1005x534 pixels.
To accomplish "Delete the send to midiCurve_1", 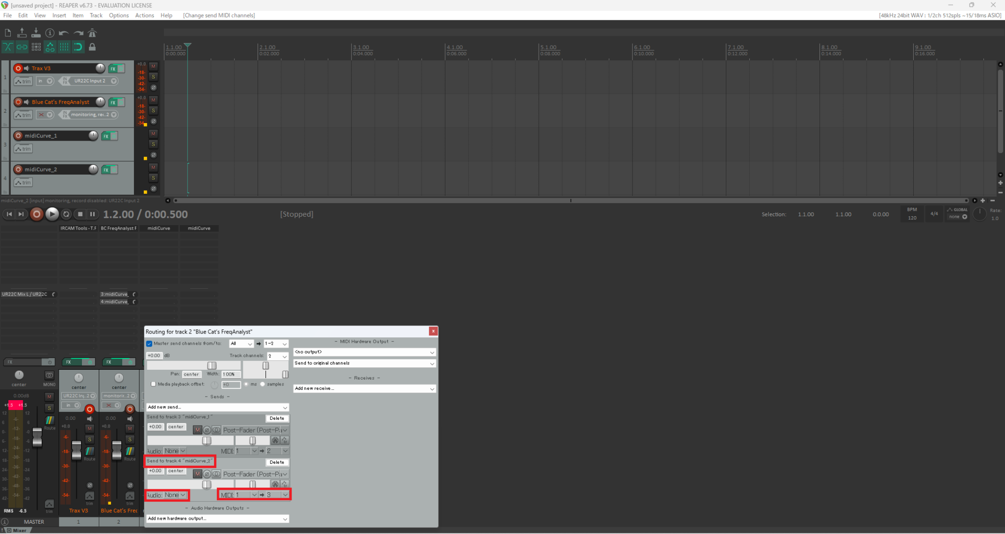I will [x=277, y=418].
